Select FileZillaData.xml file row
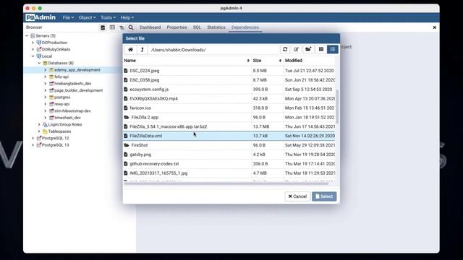The image size is (463, 260). click(x=229, y=136)
